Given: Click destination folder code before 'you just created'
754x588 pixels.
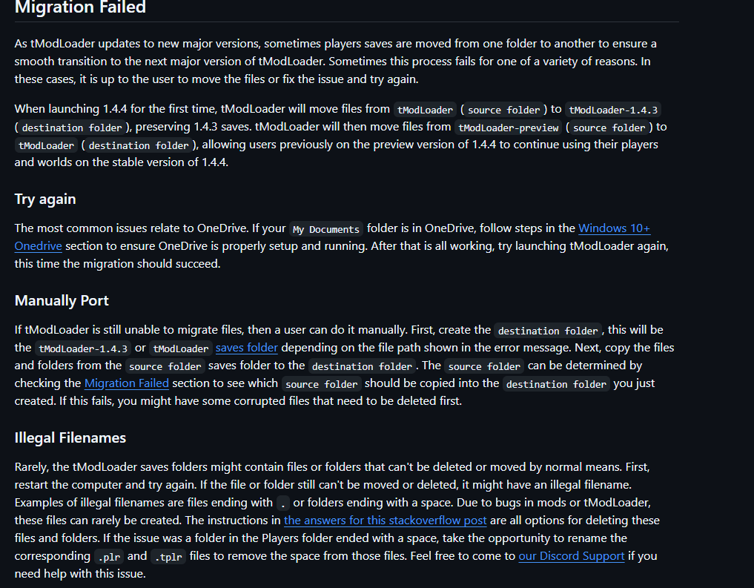Looking at the screenshot, I should [x=556, y=384].
